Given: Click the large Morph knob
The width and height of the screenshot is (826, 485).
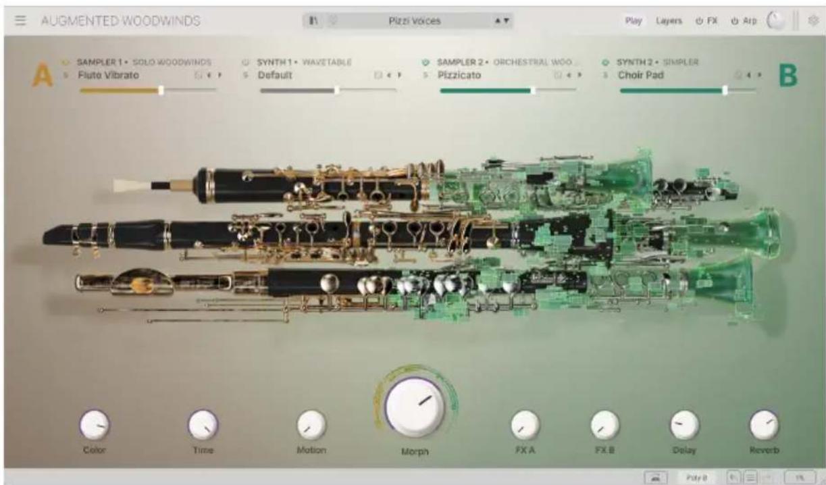Looking at the screenshot, I should (x=414, y=407).
